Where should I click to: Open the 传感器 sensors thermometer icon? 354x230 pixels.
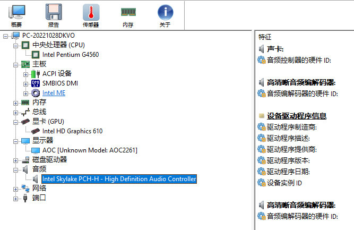(91, 15)
